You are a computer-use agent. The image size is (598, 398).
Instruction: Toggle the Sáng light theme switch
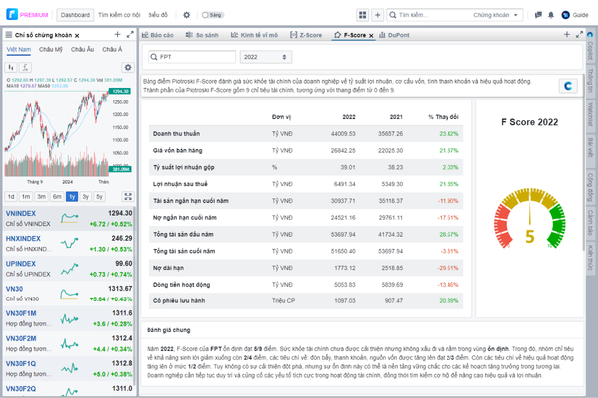(213, 15)
